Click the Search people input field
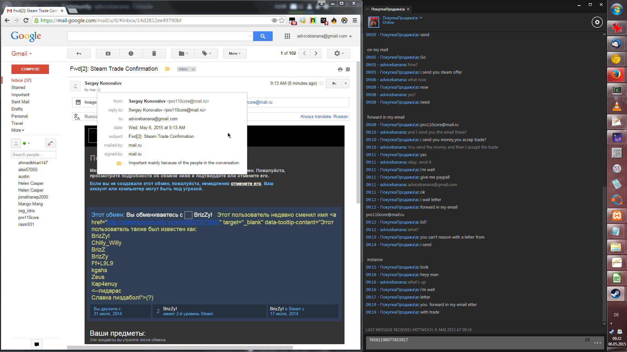 tap(33, 154)
